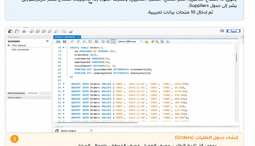Click the 'Not connected' text in SCHEMAS
The width and height of the screenshot is (255, 146).
tap(20, 50)
